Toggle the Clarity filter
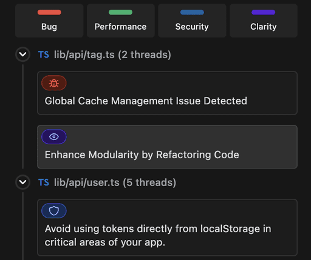 point(264,21)
